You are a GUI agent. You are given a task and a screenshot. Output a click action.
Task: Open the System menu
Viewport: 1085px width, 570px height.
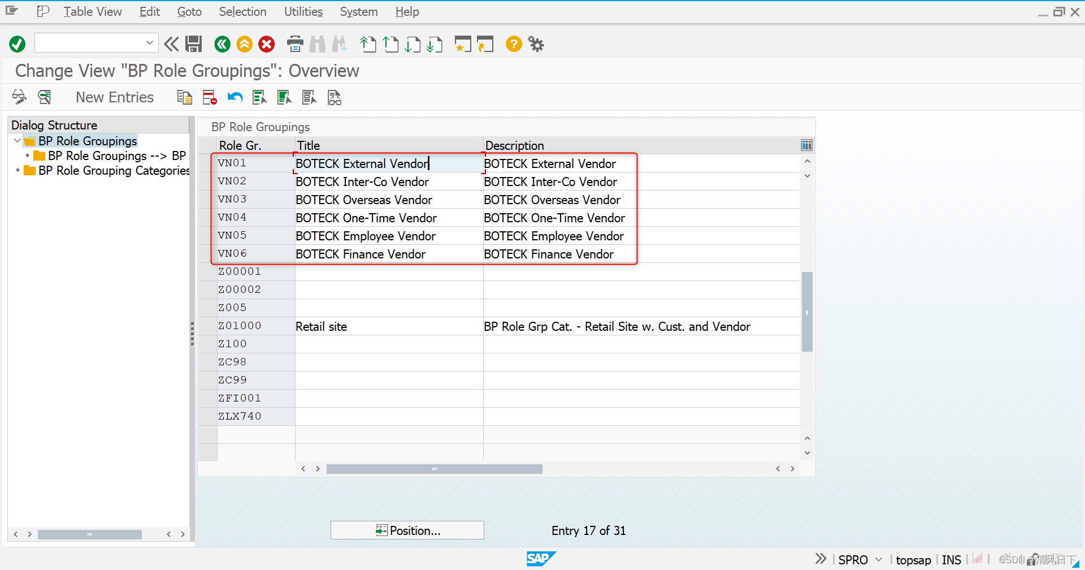pyautogui.click(x=359, y=12)
